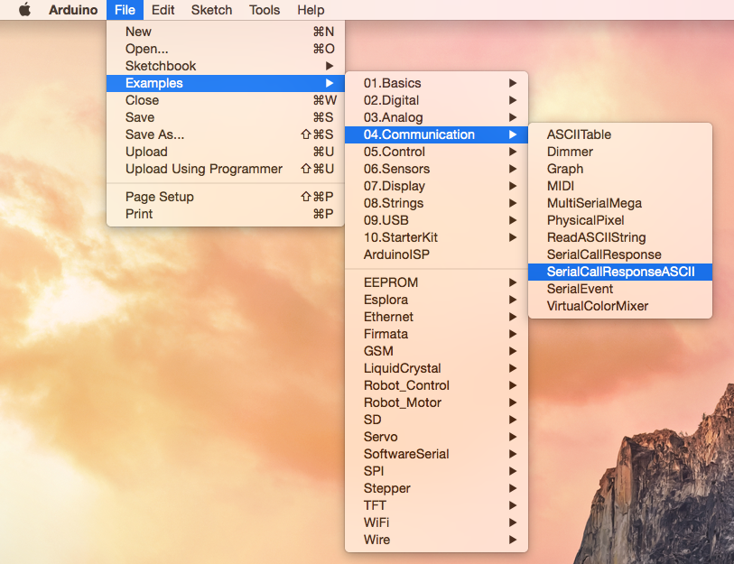
Task: Open the Tools menu
Action: (x=265, y=10)
